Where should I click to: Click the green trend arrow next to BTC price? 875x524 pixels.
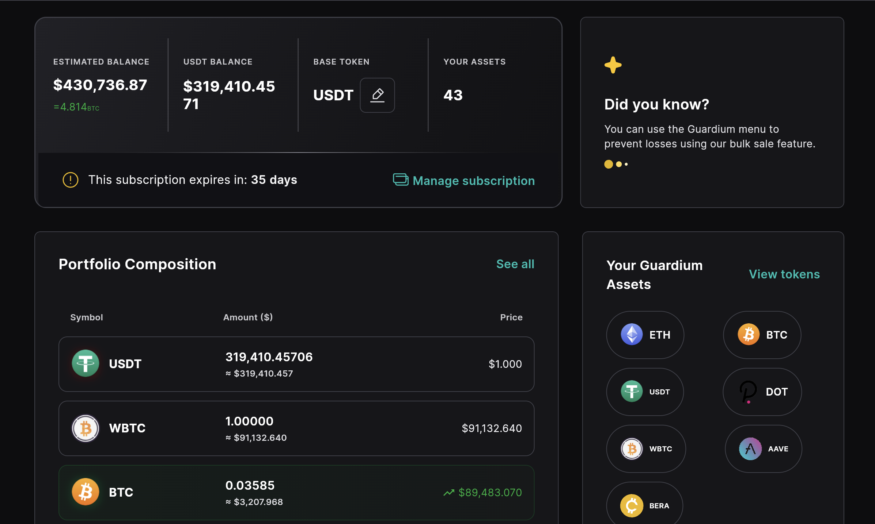[x=449, y=493]
